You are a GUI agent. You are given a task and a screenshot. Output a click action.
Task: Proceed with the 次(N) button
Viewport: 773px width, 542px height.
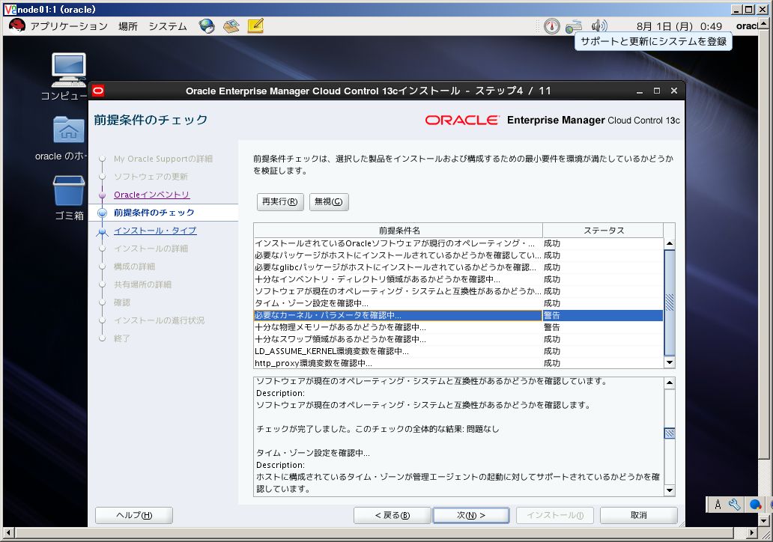click(471, 515)
